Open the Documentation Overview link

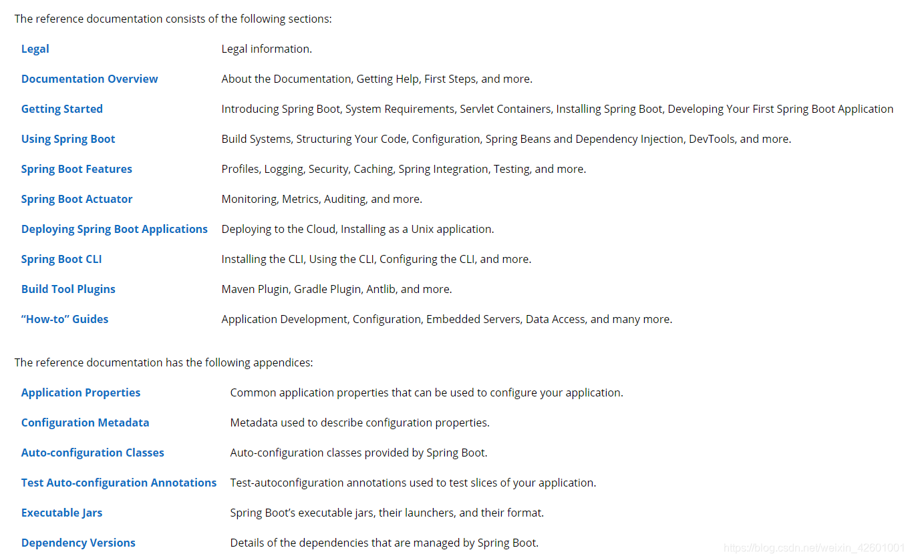click(90, 79)
